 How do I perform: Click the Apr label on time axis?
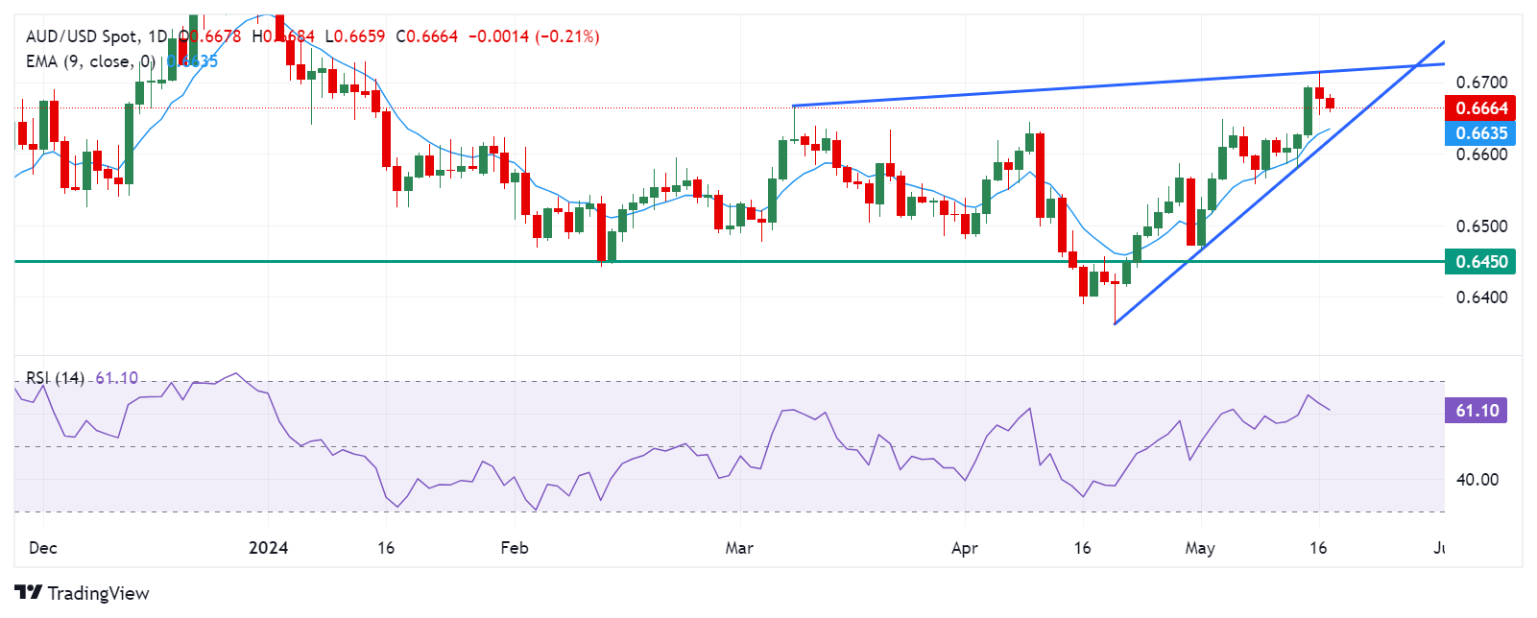click(964, 548)
